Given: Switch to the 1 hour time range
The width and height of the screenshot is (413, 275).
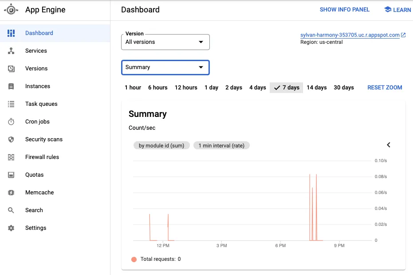Looking at the screenshot, I should [133, 87].
